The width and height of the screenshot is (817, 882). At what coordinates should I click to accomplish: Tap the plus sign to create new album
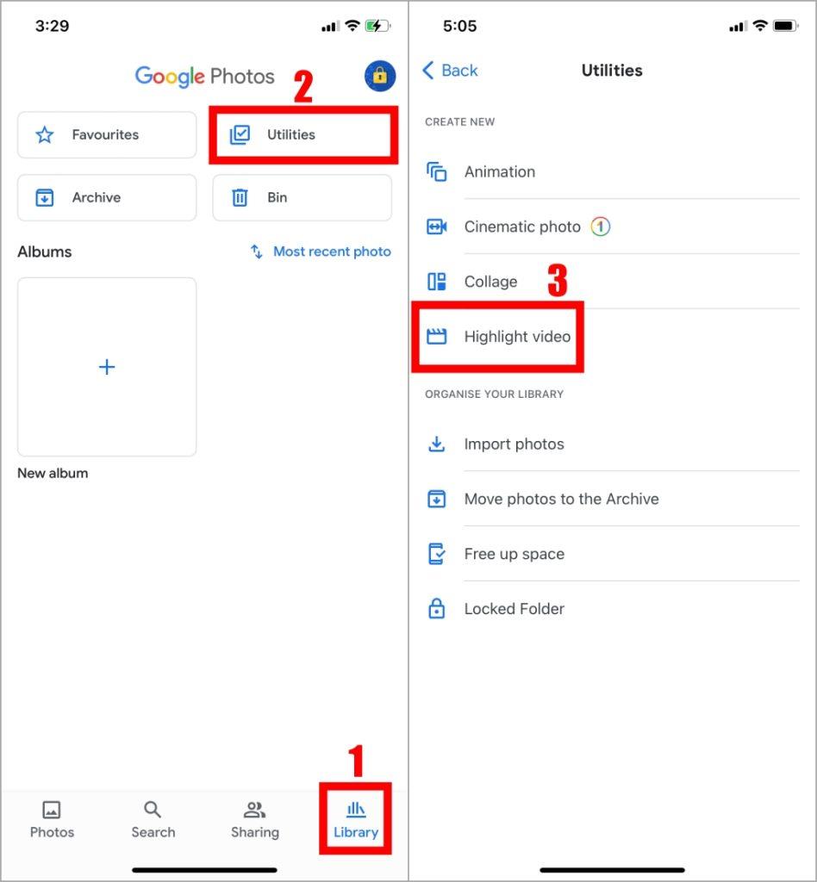(x=107, y=367)
